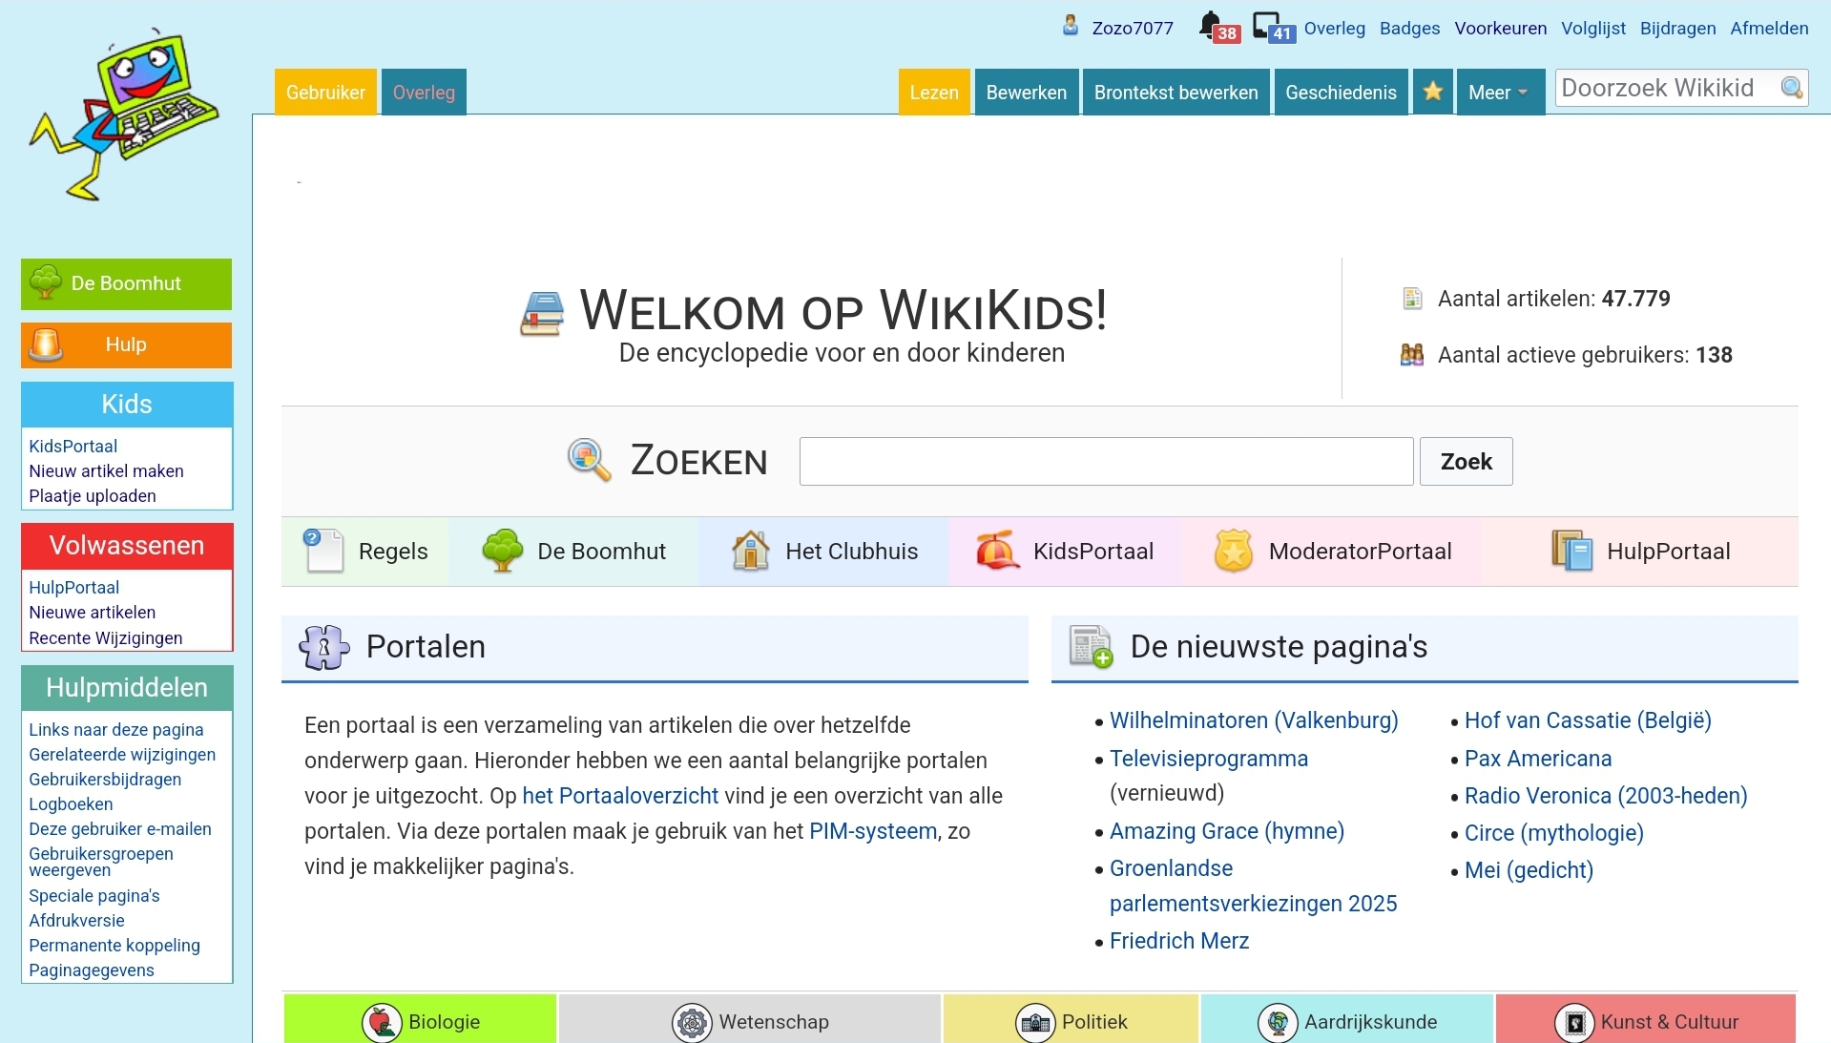Open Amazing Grace (hymne) article
1831x1043 pixels.
[1227, 831]
